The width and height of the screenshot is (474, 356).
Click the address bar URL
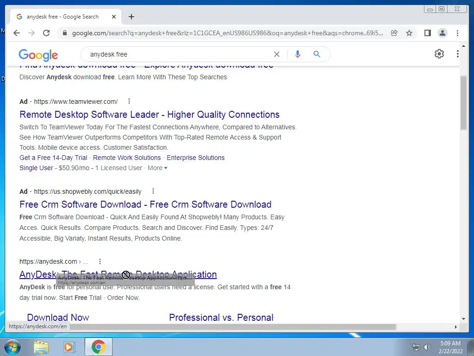(227, 33)
